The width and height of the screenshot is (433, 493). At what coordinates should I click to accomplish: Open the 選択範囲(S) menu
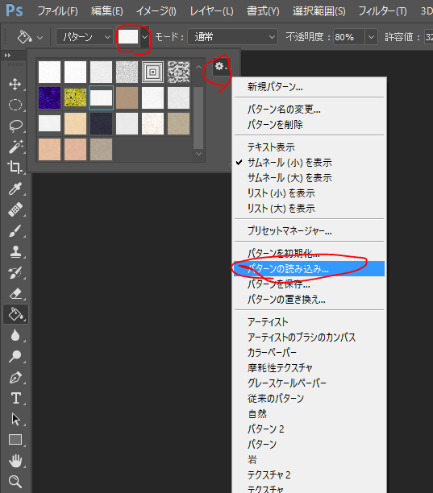[319, 11]
